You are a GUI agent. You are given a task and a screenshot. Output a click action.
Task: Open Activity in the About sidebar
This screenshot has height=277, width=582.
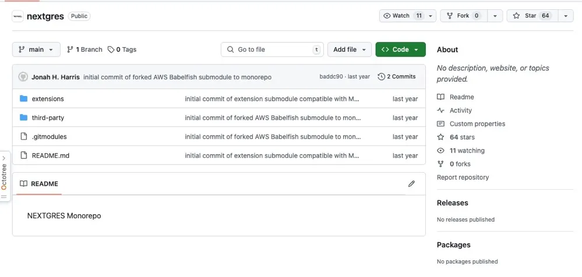(x=460, y=111)
